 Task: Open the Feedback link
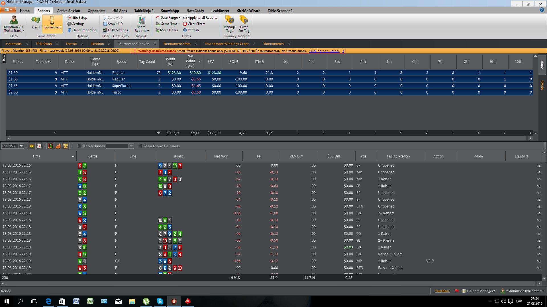click(x=442, y=291)
